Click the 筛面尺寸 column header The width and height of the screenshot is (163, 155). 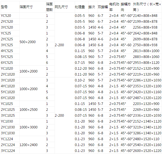(26, 7)
